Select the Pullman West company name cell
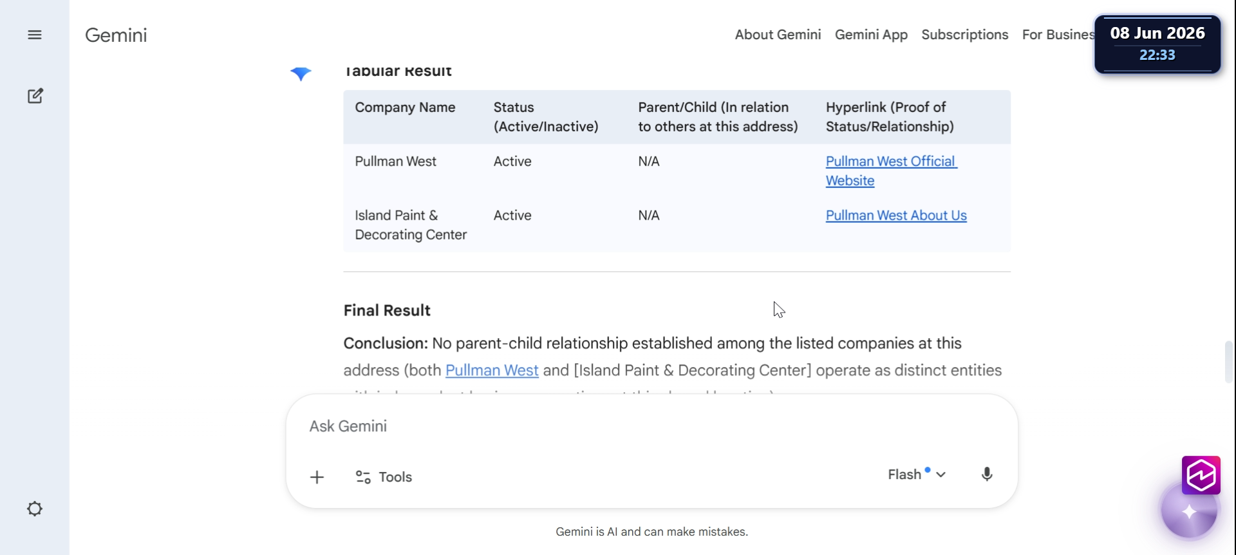The width and height of the screenshot is (1236, 555). (395, 162)
